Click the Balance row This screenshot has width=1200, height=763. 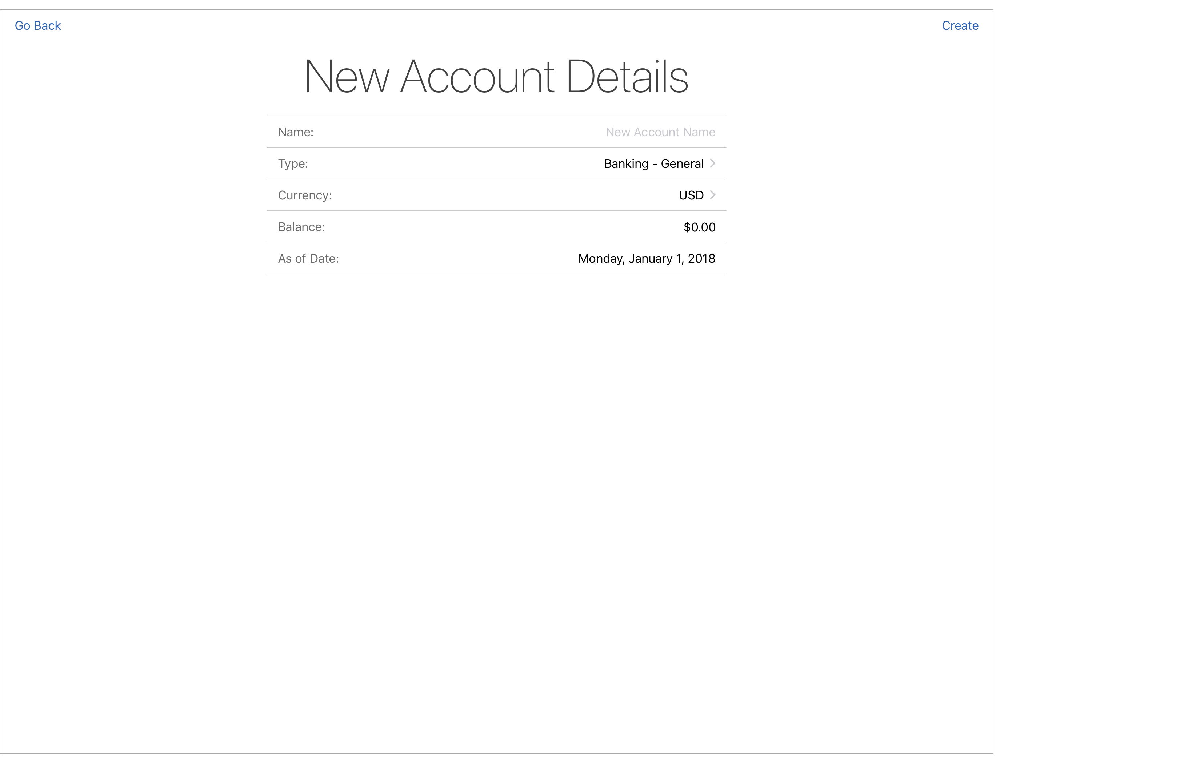[x=496, y=227]
